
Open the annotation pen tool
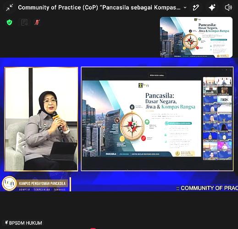point(196,7)
